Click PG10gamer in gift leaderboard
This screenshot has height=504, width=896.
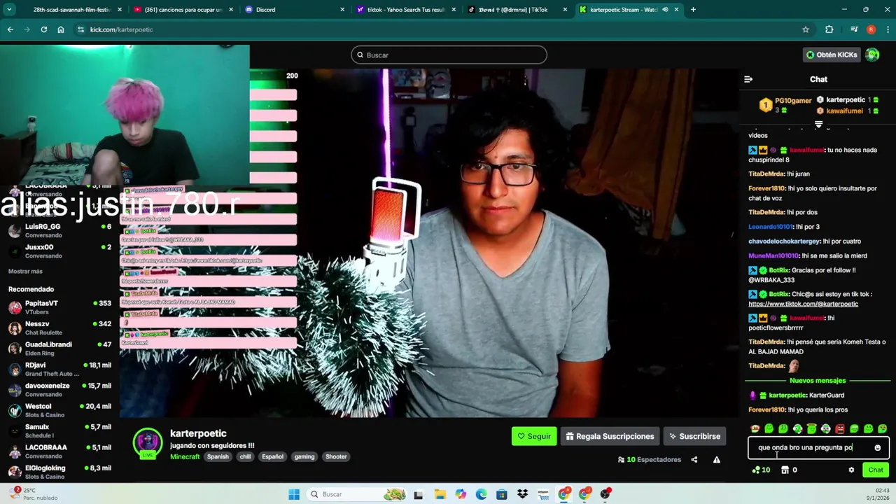coord(792,100)
